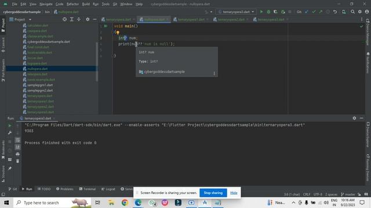Image resolution: width=371 pixels, height=208 pixels.
Task: Collapse all items in Project panel
Action: coord(79,19)
